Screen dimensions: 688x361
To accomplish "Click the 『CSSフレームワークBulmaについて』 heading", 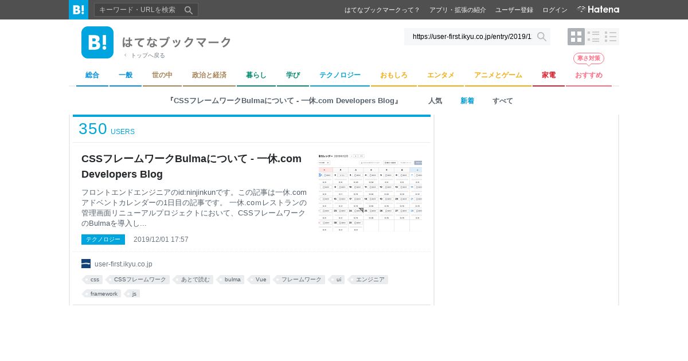I will click(x=284, y=101).
